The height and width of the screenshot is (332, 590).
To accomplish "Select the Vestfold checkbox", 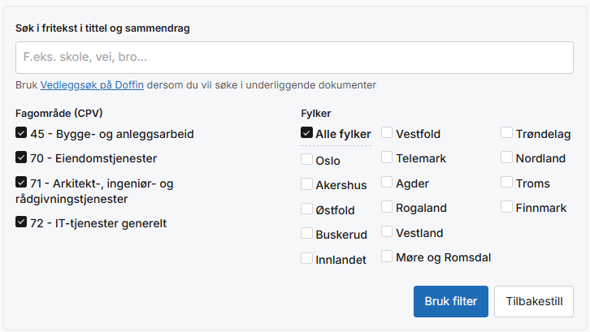I will click(387, 132).
